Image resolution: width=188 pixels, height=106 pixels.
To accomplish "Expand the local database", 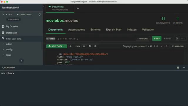I will [3, 55].
